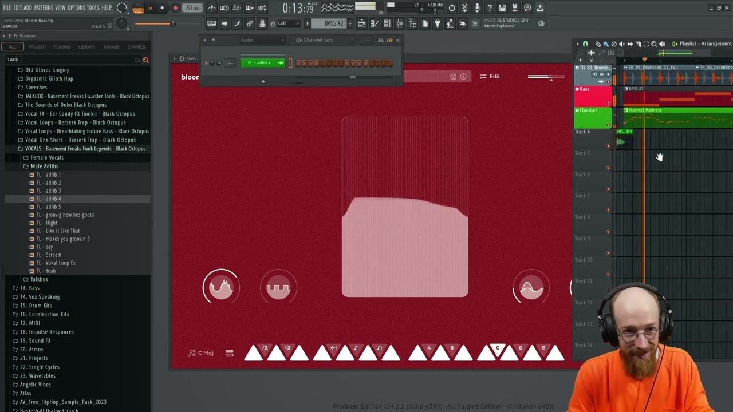The height and width of the screenshot is (412, 733).
Task: Click the Bloom info icon
Action: [x=463, y=77]
